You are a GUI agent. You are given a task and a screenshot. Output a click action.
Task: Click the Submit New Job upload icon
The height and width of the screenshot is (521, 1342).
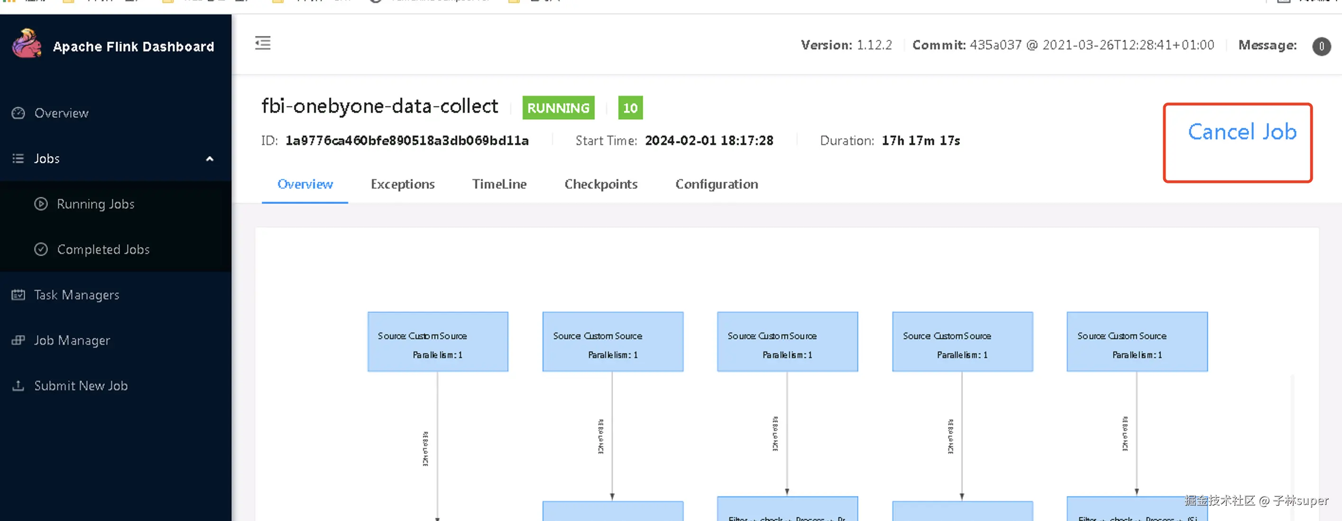point(18,386)
